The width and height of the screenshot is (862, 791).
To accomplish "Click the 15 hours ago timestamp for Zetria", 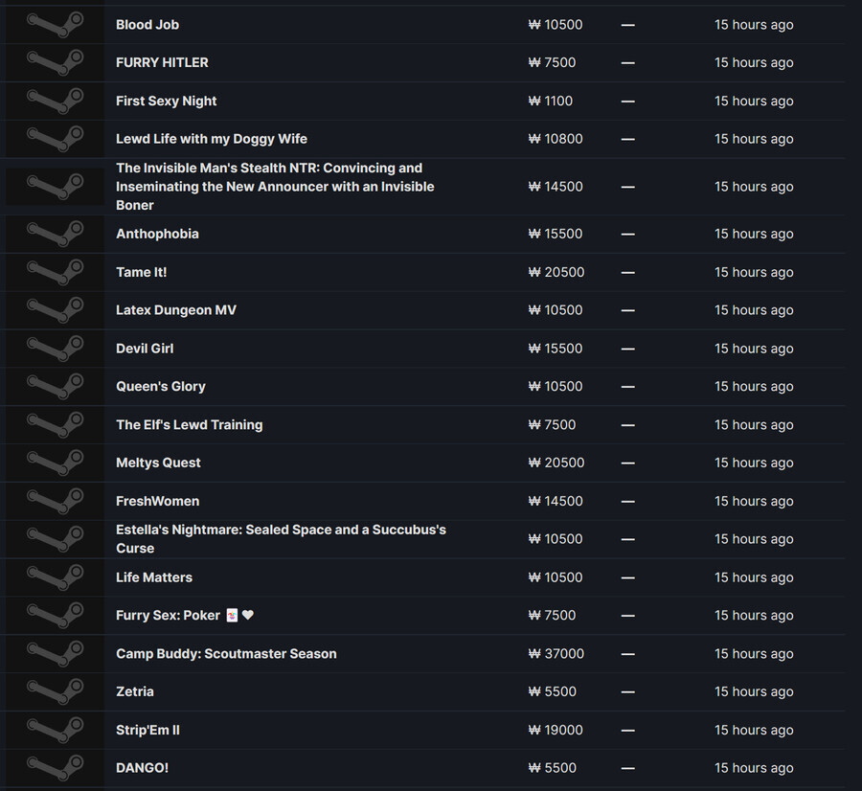I will [754, 691].
